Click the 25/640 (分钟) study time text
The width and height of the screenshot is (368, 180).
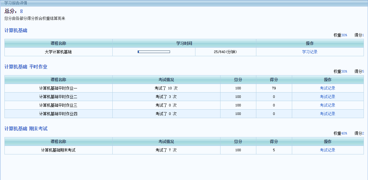point(225,52)
